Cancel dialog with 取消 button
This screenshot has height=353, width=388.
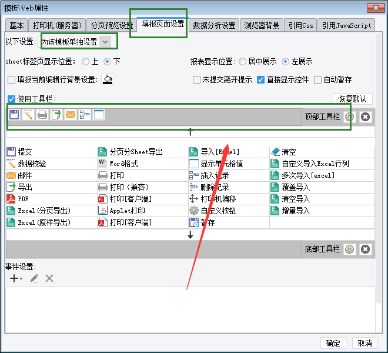(364, 343)
